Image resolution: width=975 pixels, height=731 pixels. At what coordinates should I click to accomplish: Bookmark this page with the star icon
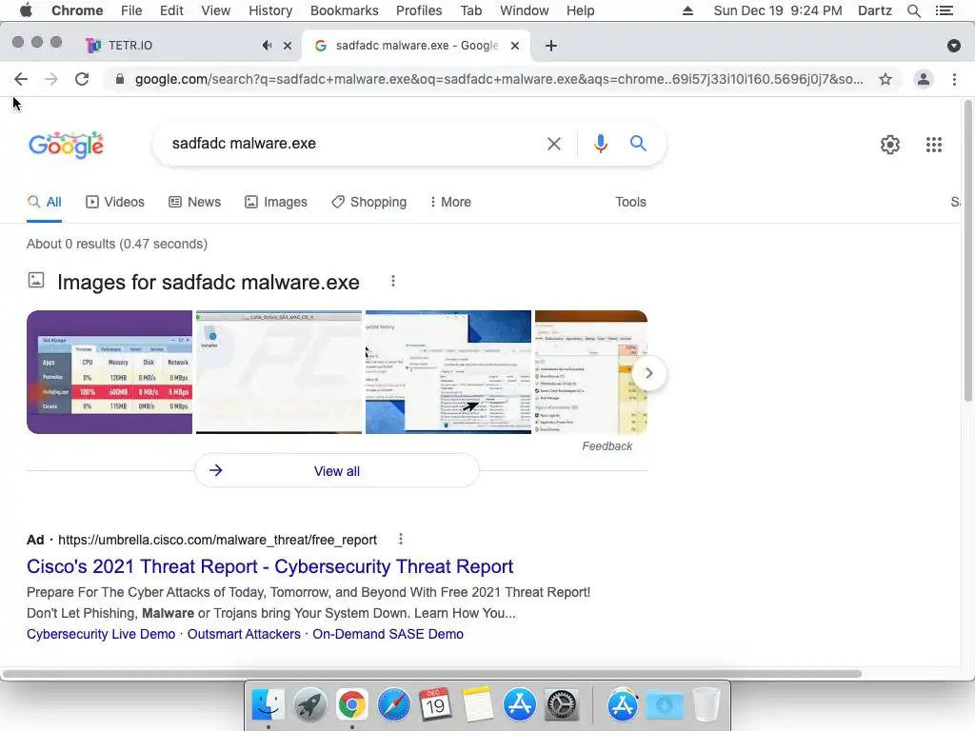885,79
